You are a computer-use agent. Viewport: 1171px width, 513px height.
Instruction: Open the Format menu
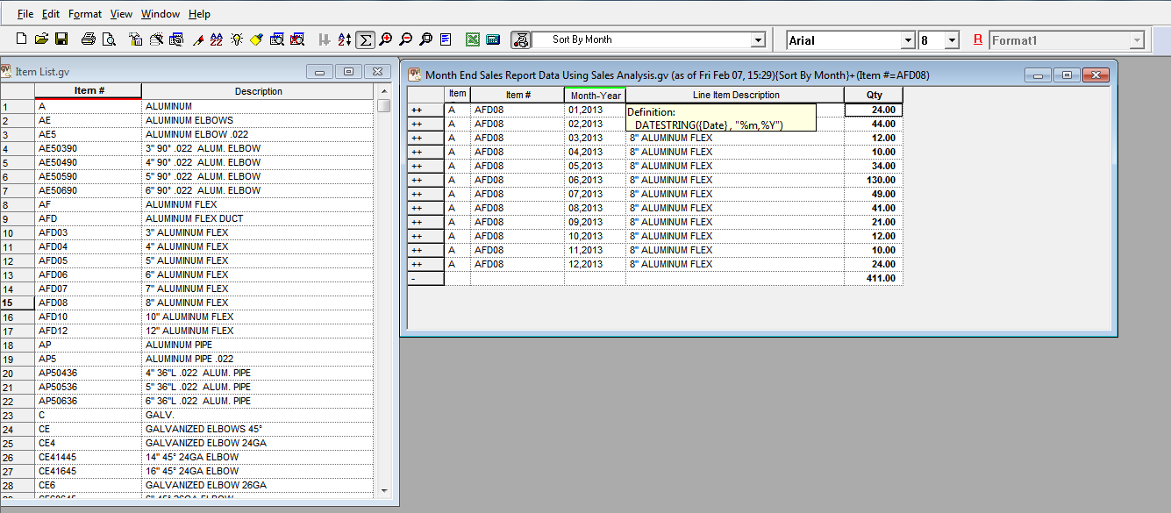click(85, 14)
